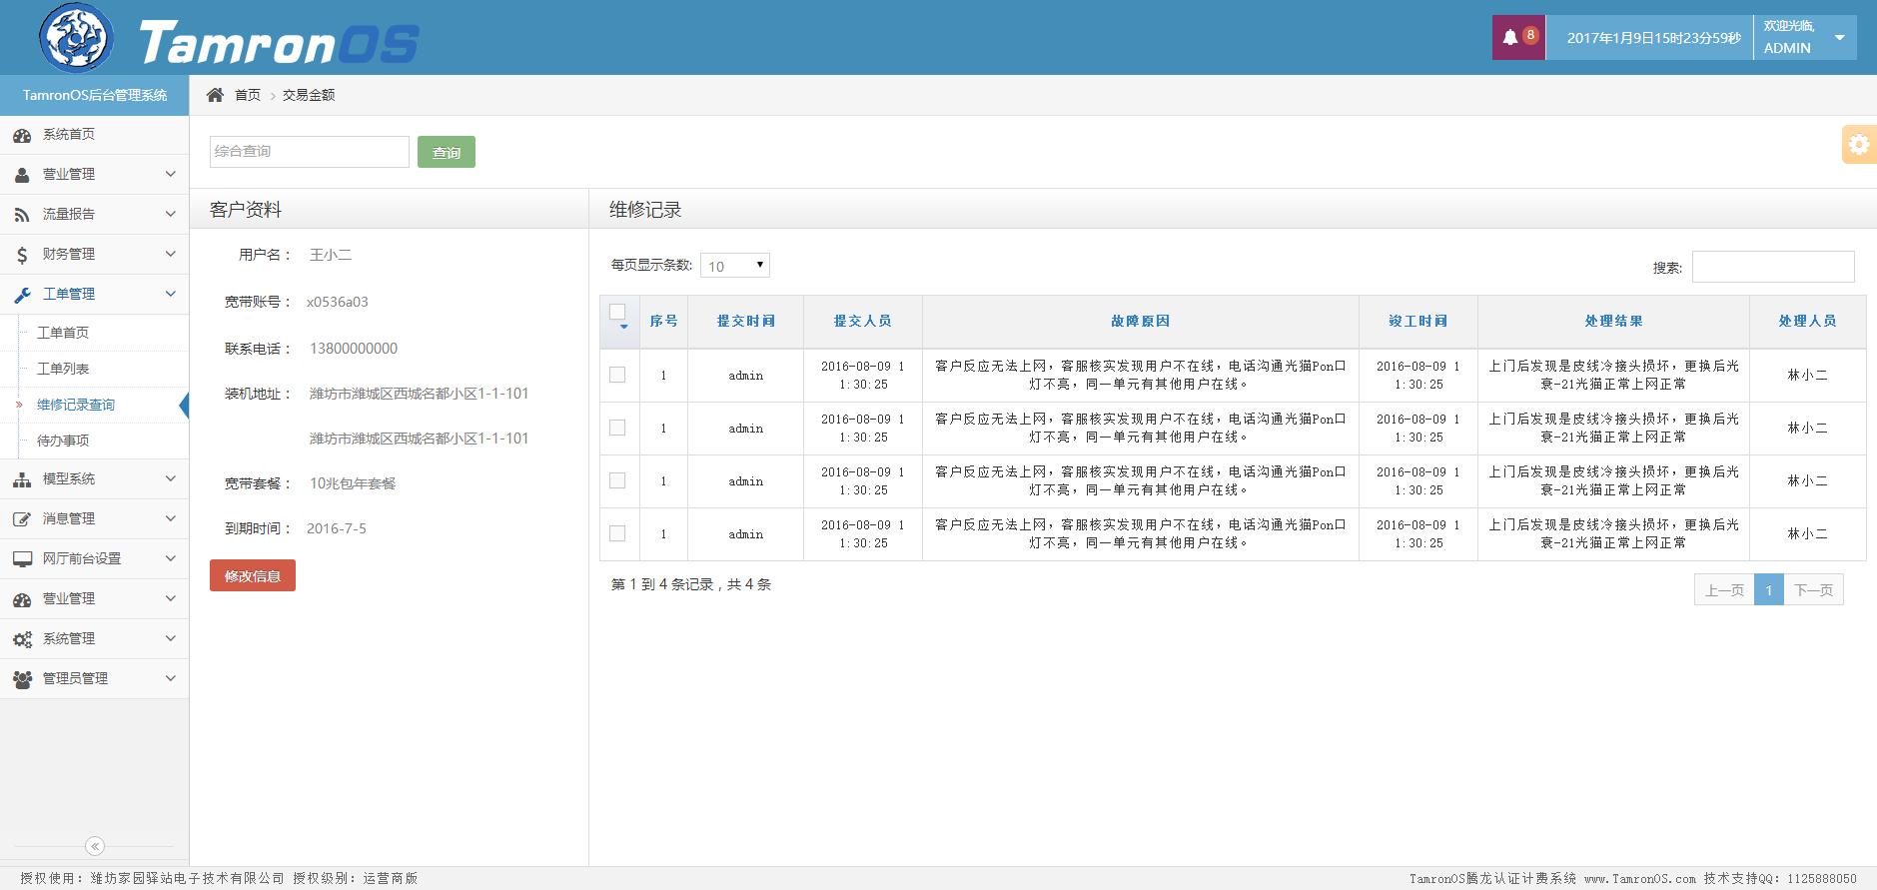The image size is (1877, 890).
Task: Expand the 系统管理 sidebar menu
Action: click(x=94, y=638)
